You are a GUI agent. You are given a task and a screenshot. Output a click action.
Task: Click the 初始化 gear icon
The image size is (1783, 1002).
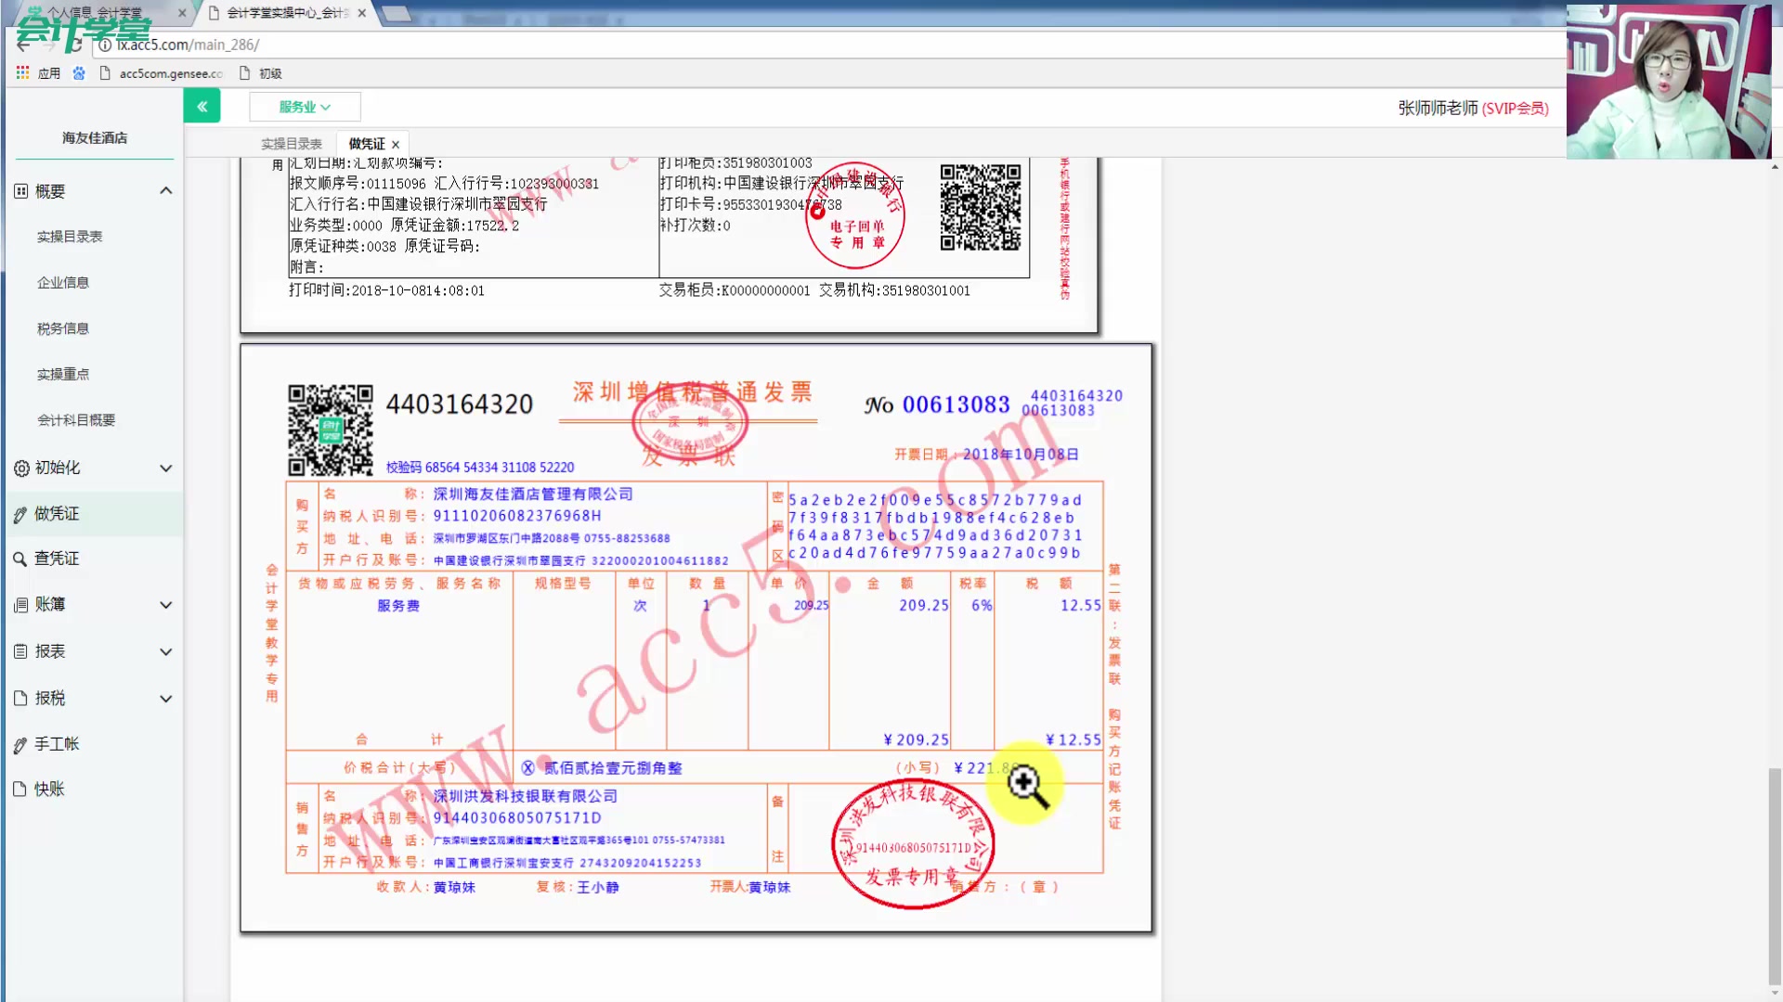pyautogui.click(x=21, y=469)
